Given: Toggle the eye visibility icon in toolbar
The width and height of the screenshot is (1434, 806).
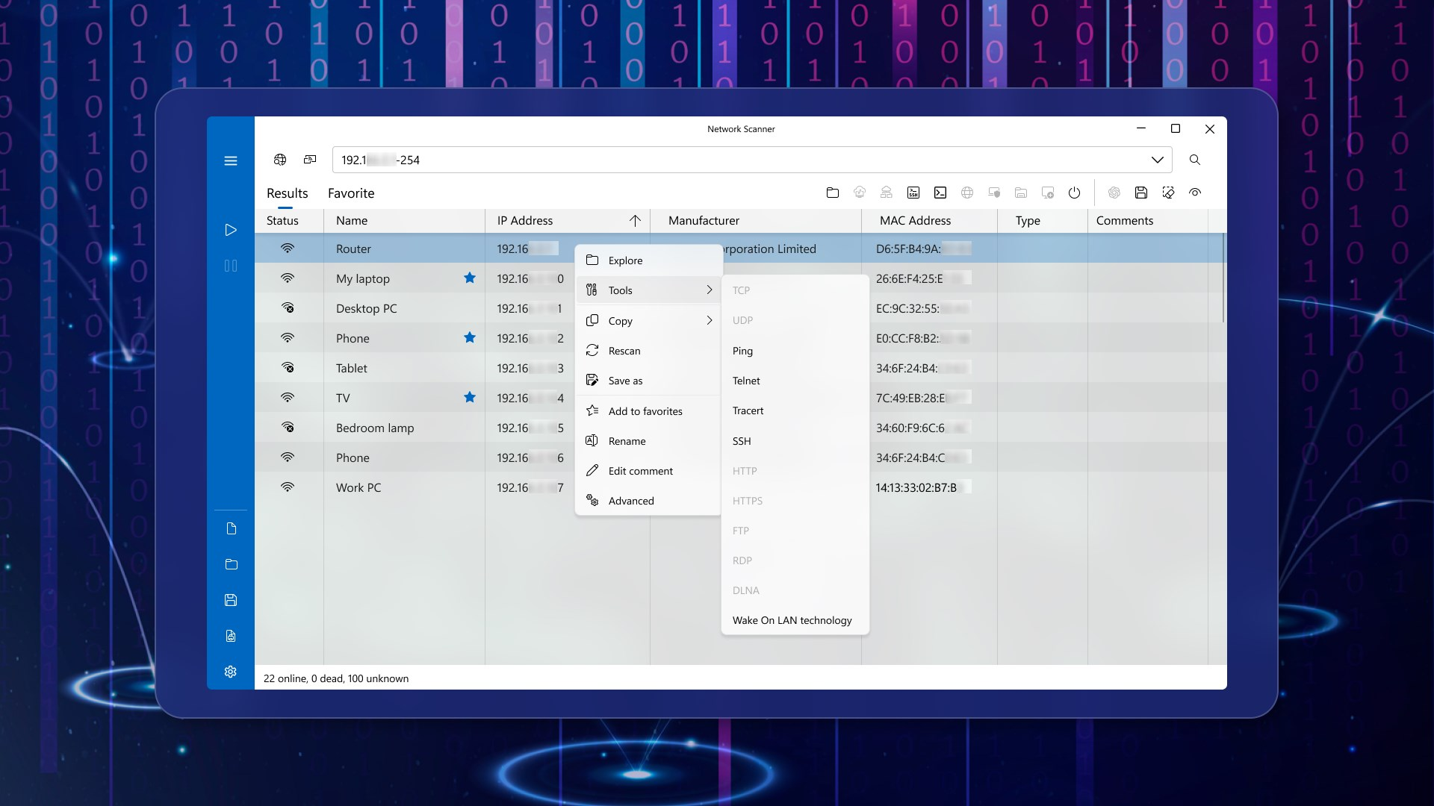Looking at the screenshot, I should coord(1195,193).
